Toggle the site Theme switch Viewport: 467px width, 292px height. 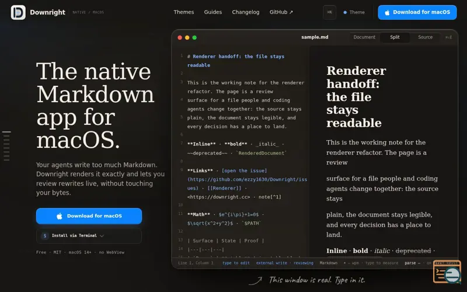click(354, 12)
